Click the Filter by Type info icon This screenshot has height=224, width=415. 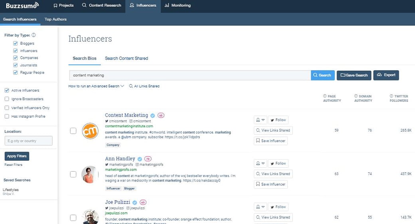34,35
